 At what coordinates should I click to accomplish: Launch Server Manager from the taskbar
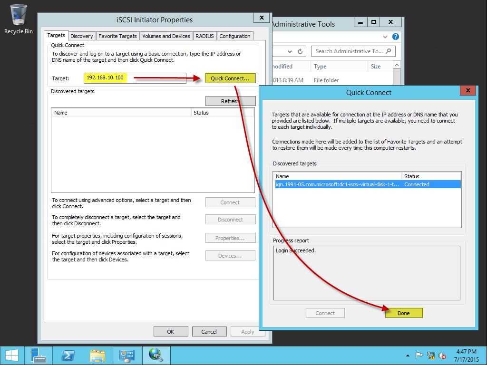point(39,355)
